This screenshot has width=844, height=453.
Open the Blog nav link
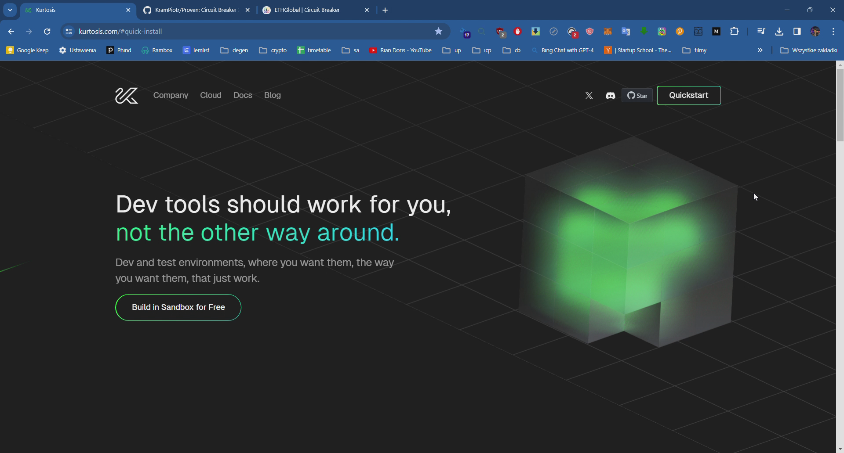pos(273,95)
